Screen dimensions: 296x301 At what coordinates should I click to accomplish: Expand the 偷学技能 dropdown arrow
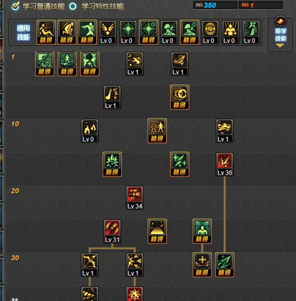click(280, 46)
